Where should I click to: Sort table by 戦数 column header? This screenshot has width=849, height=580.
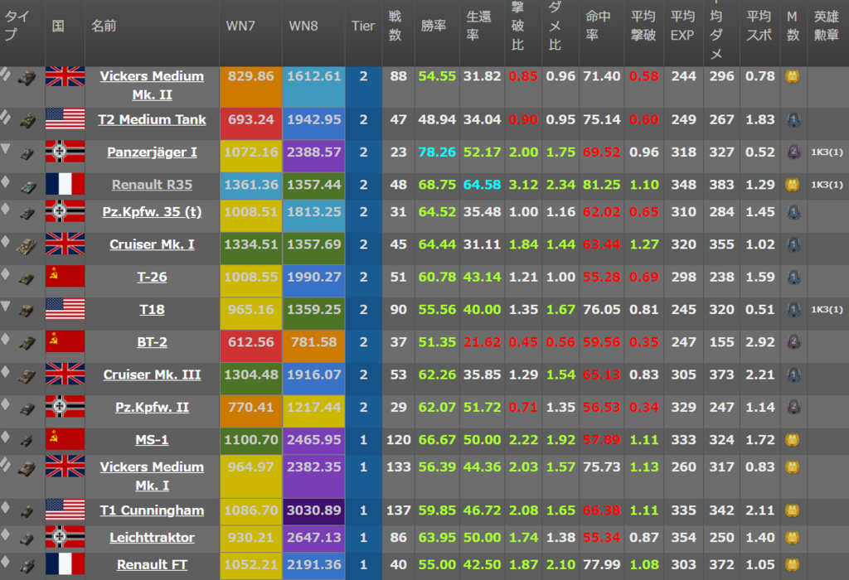[x=395, y=26]
